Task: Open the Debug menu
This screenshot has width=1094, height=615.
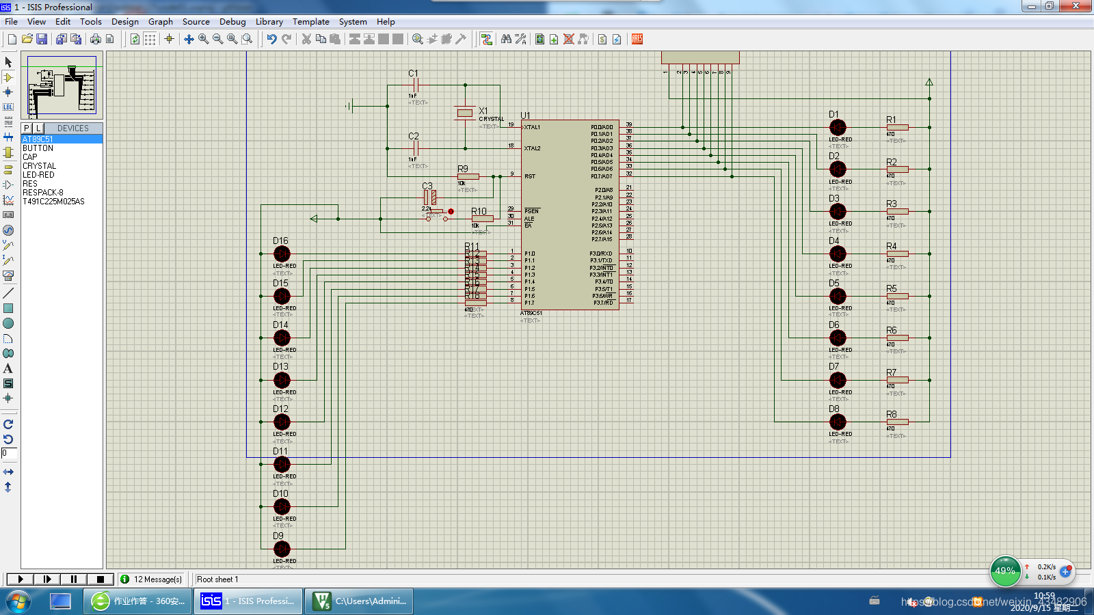Action: 232,22
